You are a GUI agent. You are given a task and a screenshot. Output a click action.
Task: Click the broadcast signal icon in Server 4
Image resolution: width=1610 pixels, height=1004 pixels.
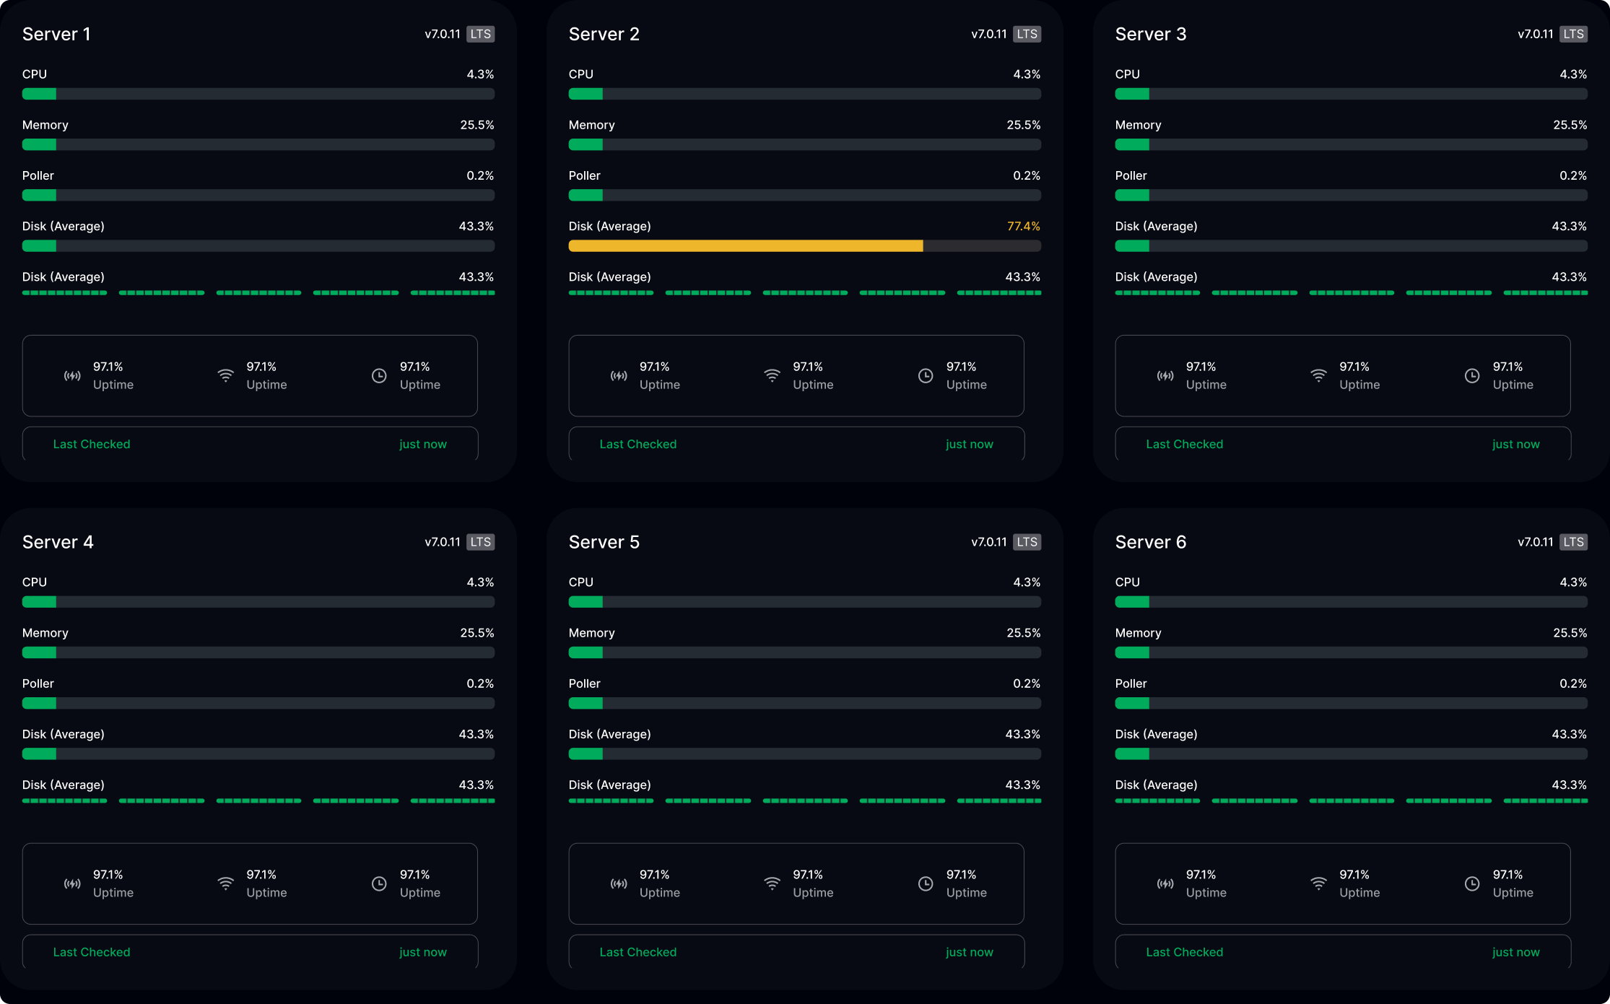click(x=72, y=883)
